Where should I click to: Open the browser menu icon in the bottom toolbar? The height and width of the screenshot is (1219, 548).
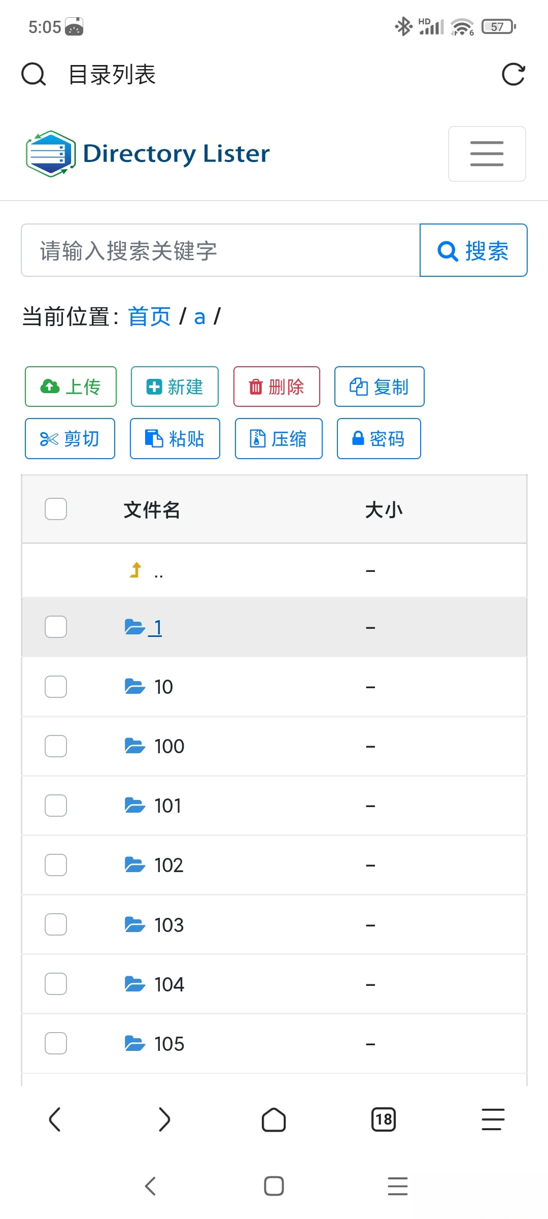coord(493,1119)
